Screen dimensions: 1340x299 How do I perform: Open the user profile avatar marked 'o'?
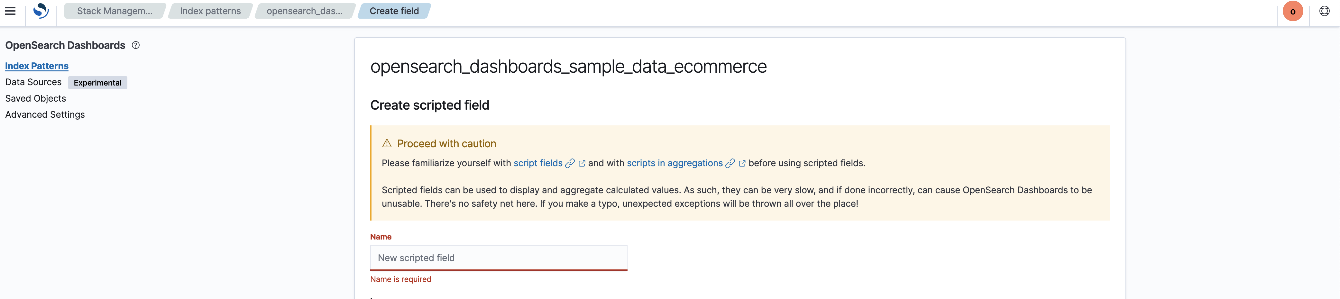click(1293, 10)
